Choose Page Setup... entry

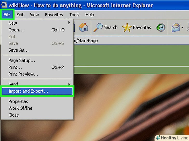pyautogui.click(x=37, y=61)
